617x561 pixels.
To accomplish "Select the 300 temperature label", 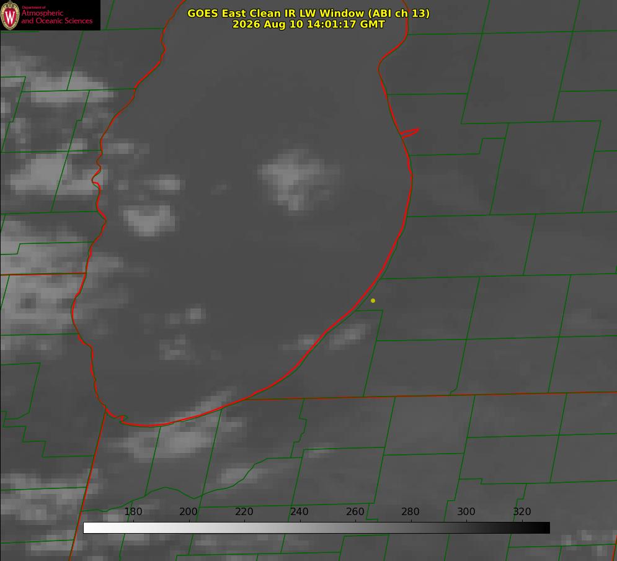I will (466, 511).
